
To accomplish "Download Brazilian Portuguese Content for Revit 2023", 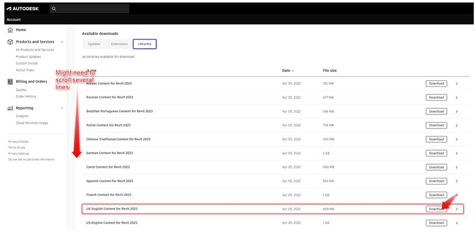I will coord(436,111).
